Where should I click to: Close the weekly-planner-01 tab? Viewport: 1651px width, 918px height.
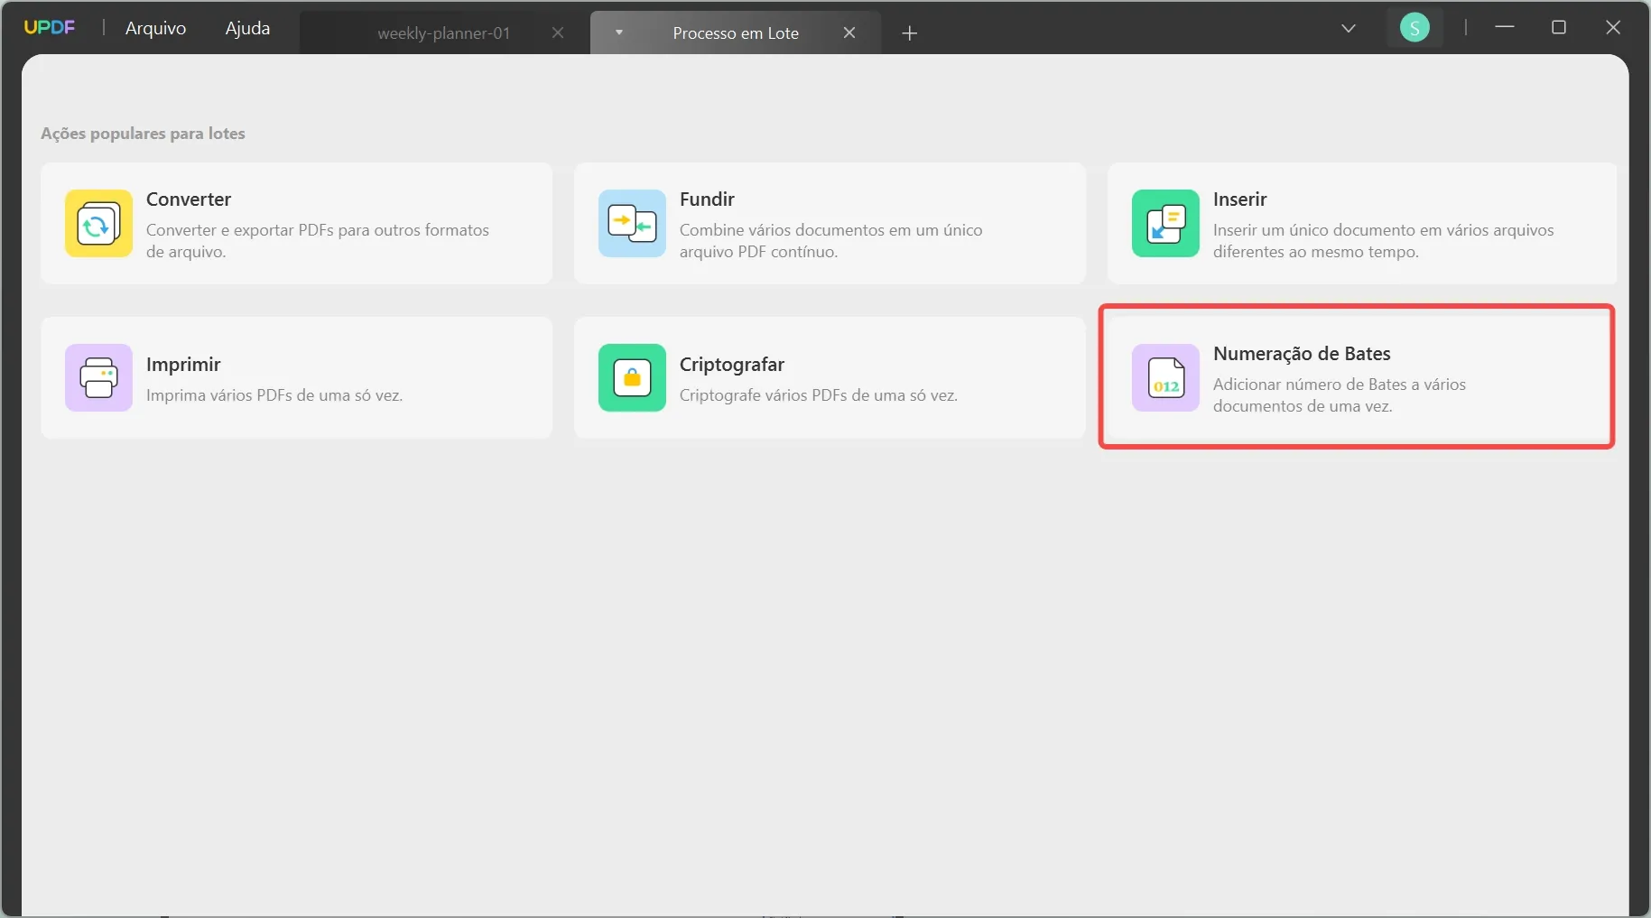(558, 33)
